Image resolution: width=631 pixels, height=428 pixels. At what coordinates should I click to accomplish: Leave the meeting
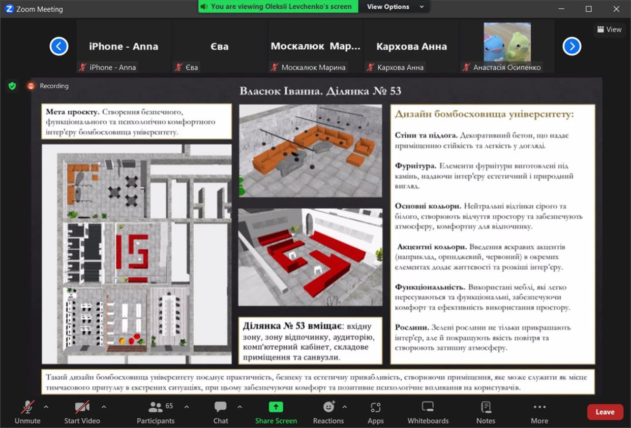(x=605, y=412)
